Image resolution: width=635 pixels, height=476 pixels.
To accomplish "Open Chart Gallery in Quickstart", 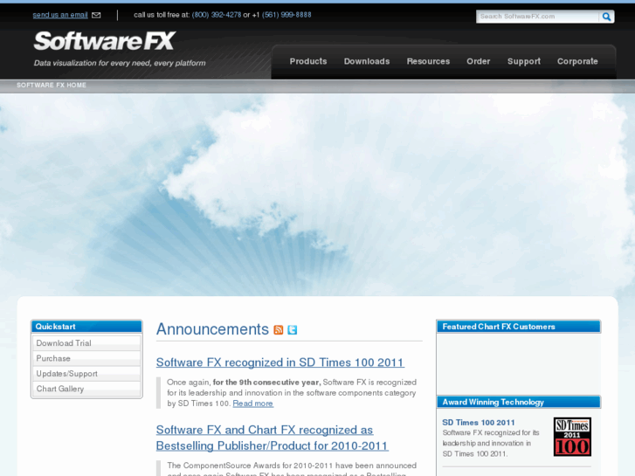I will click(x=86, y=389).
